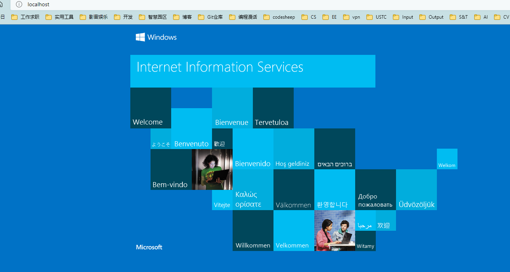
Task: Click the Tervetuloa tile
Action: pyautogui.click(x=273, y=108)
